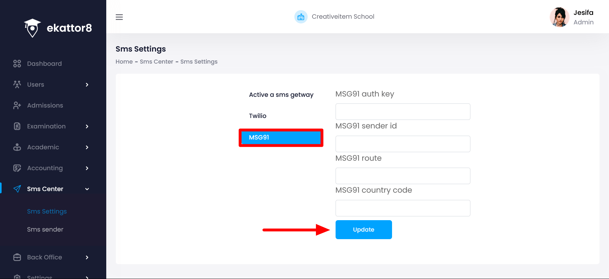Image resolution: width=609 pixels, height=279 pixels.
Task: Select the MSG91 gateway tab
Action: [x=281, y=138]
